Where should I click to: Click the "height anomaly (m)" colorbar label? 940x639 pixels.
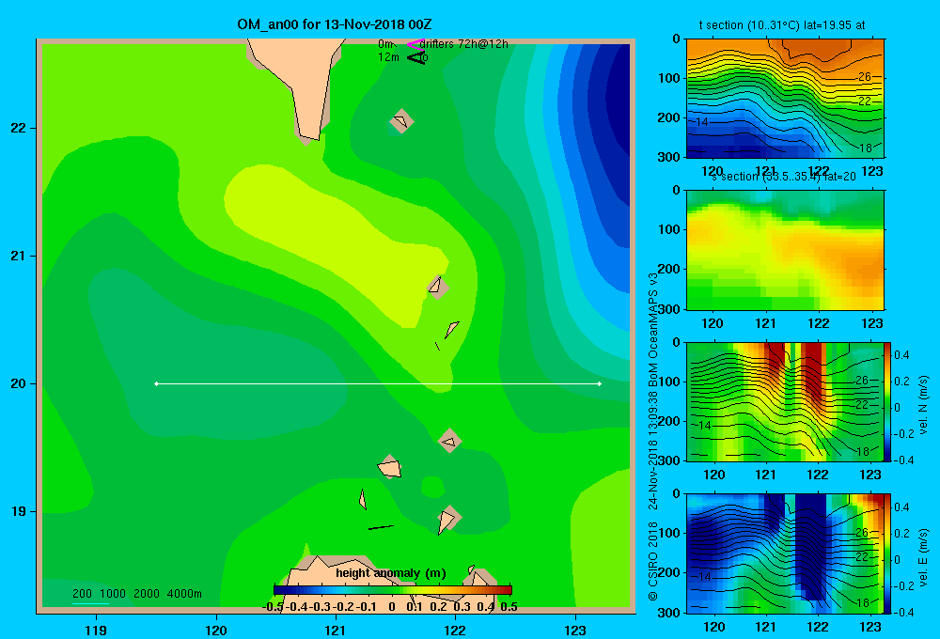point(391,573)
